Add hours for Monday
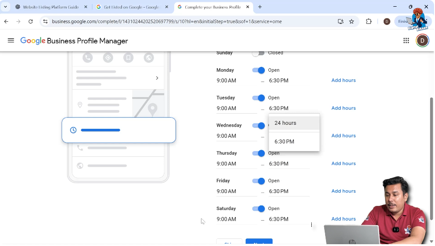The image size is (435, 246). 343,80
